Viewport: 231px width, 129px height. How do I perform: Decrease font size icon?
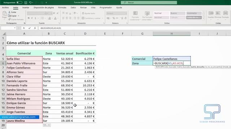(58, 13)
